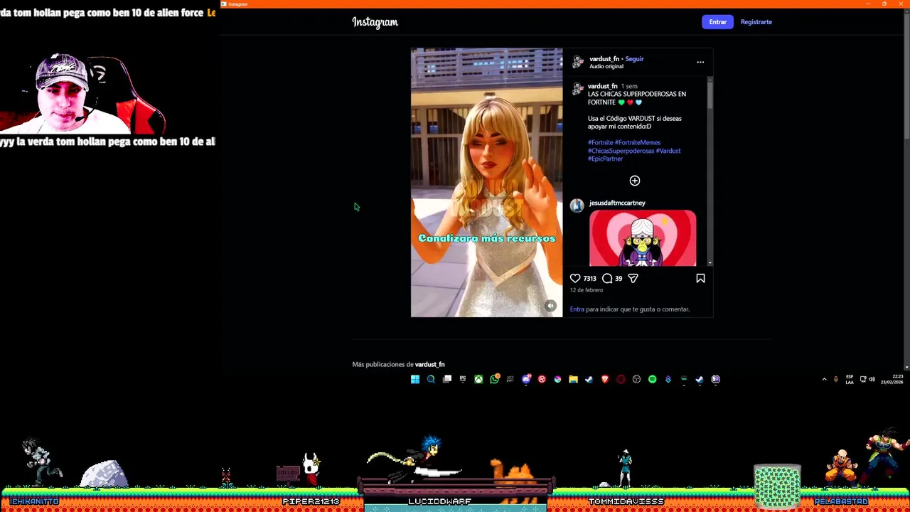Unmute the reel with the speaker icon
Viewport: 910px width, 512px height.
click(x=550, y=306)
